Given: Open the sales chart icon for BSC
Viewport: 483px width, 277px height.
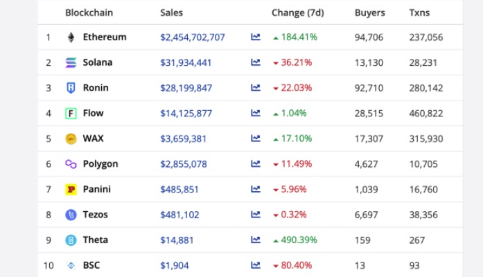Looking at the screenshot, I should point(256,265).
